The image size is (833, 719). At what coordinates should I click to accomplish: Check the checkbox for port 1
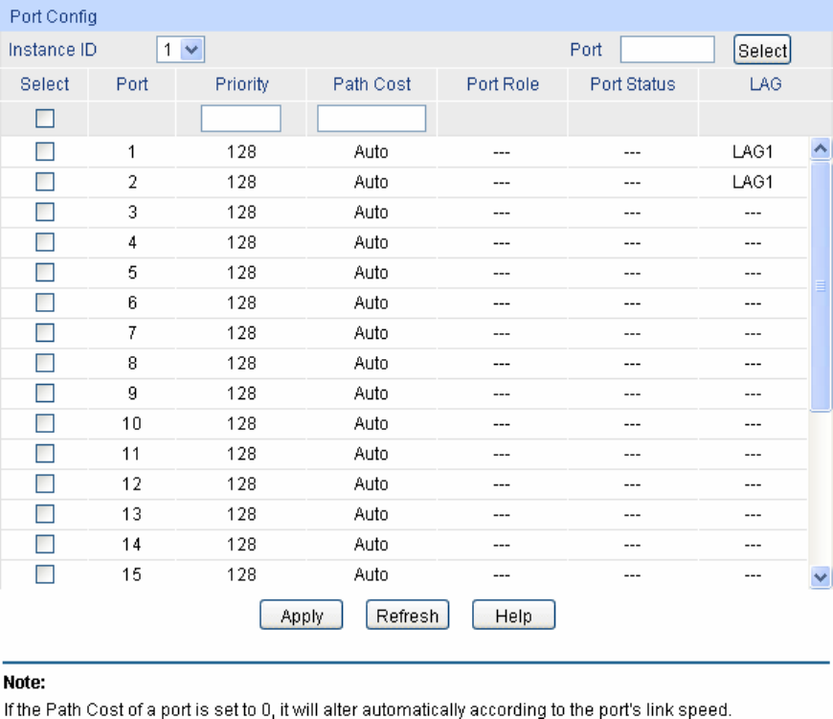tap(45, 151)
